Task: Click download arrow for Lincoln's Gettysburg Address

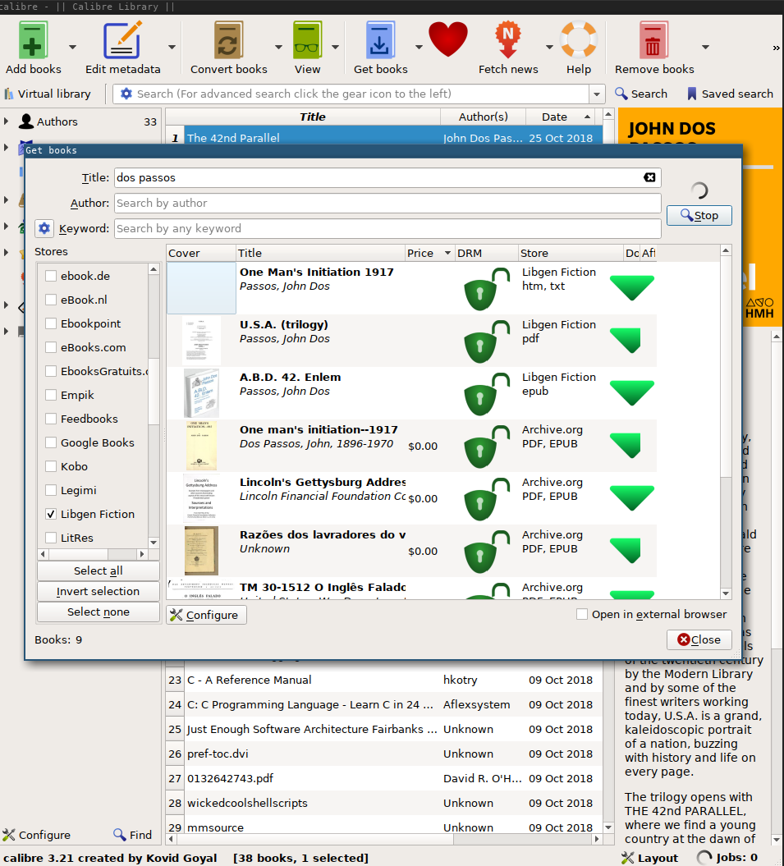Action: pos(631,497)
